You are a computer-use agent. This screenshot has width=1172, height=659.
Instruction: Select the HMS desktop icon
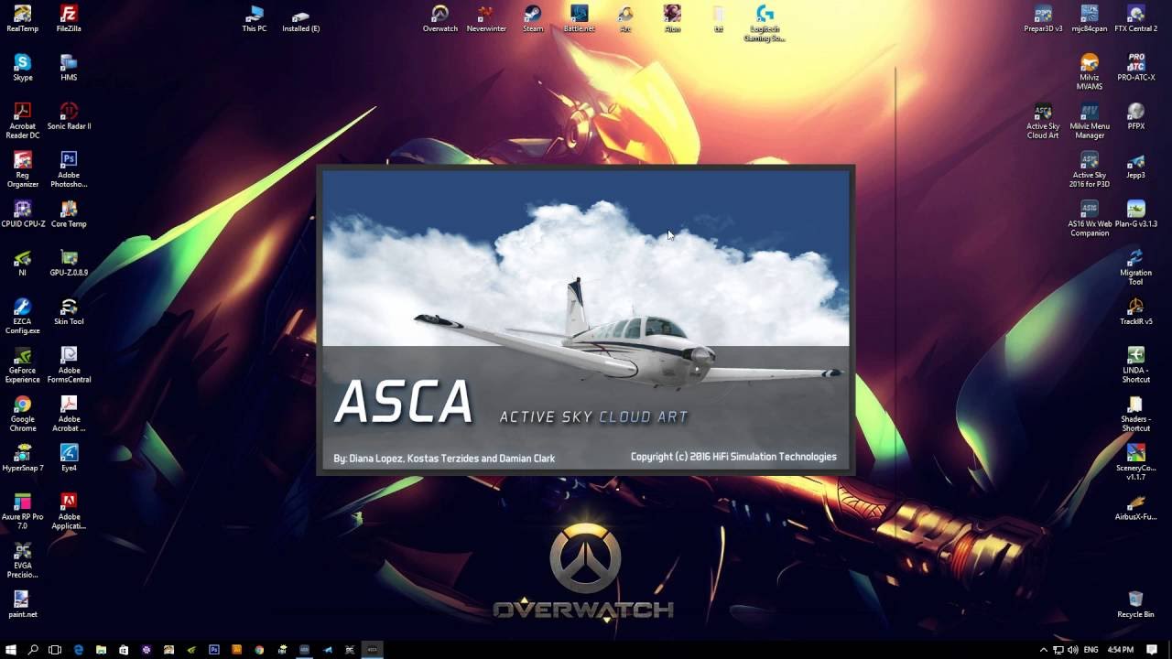(x=69, y=67)
